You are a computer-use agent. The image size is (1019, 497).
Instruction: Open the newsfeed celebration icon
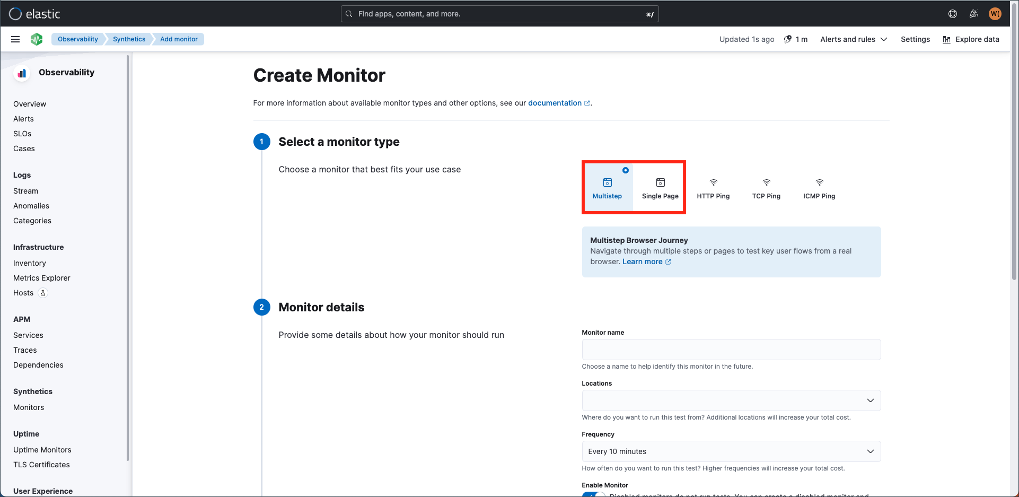[x=974, y=14]
